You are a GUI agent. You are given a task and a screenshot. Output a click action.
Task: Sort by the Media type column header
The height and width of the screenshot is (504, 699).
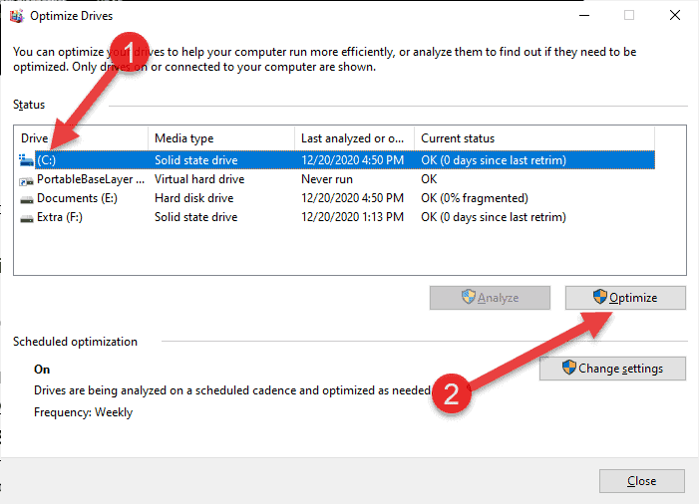[x=221, y=138]
